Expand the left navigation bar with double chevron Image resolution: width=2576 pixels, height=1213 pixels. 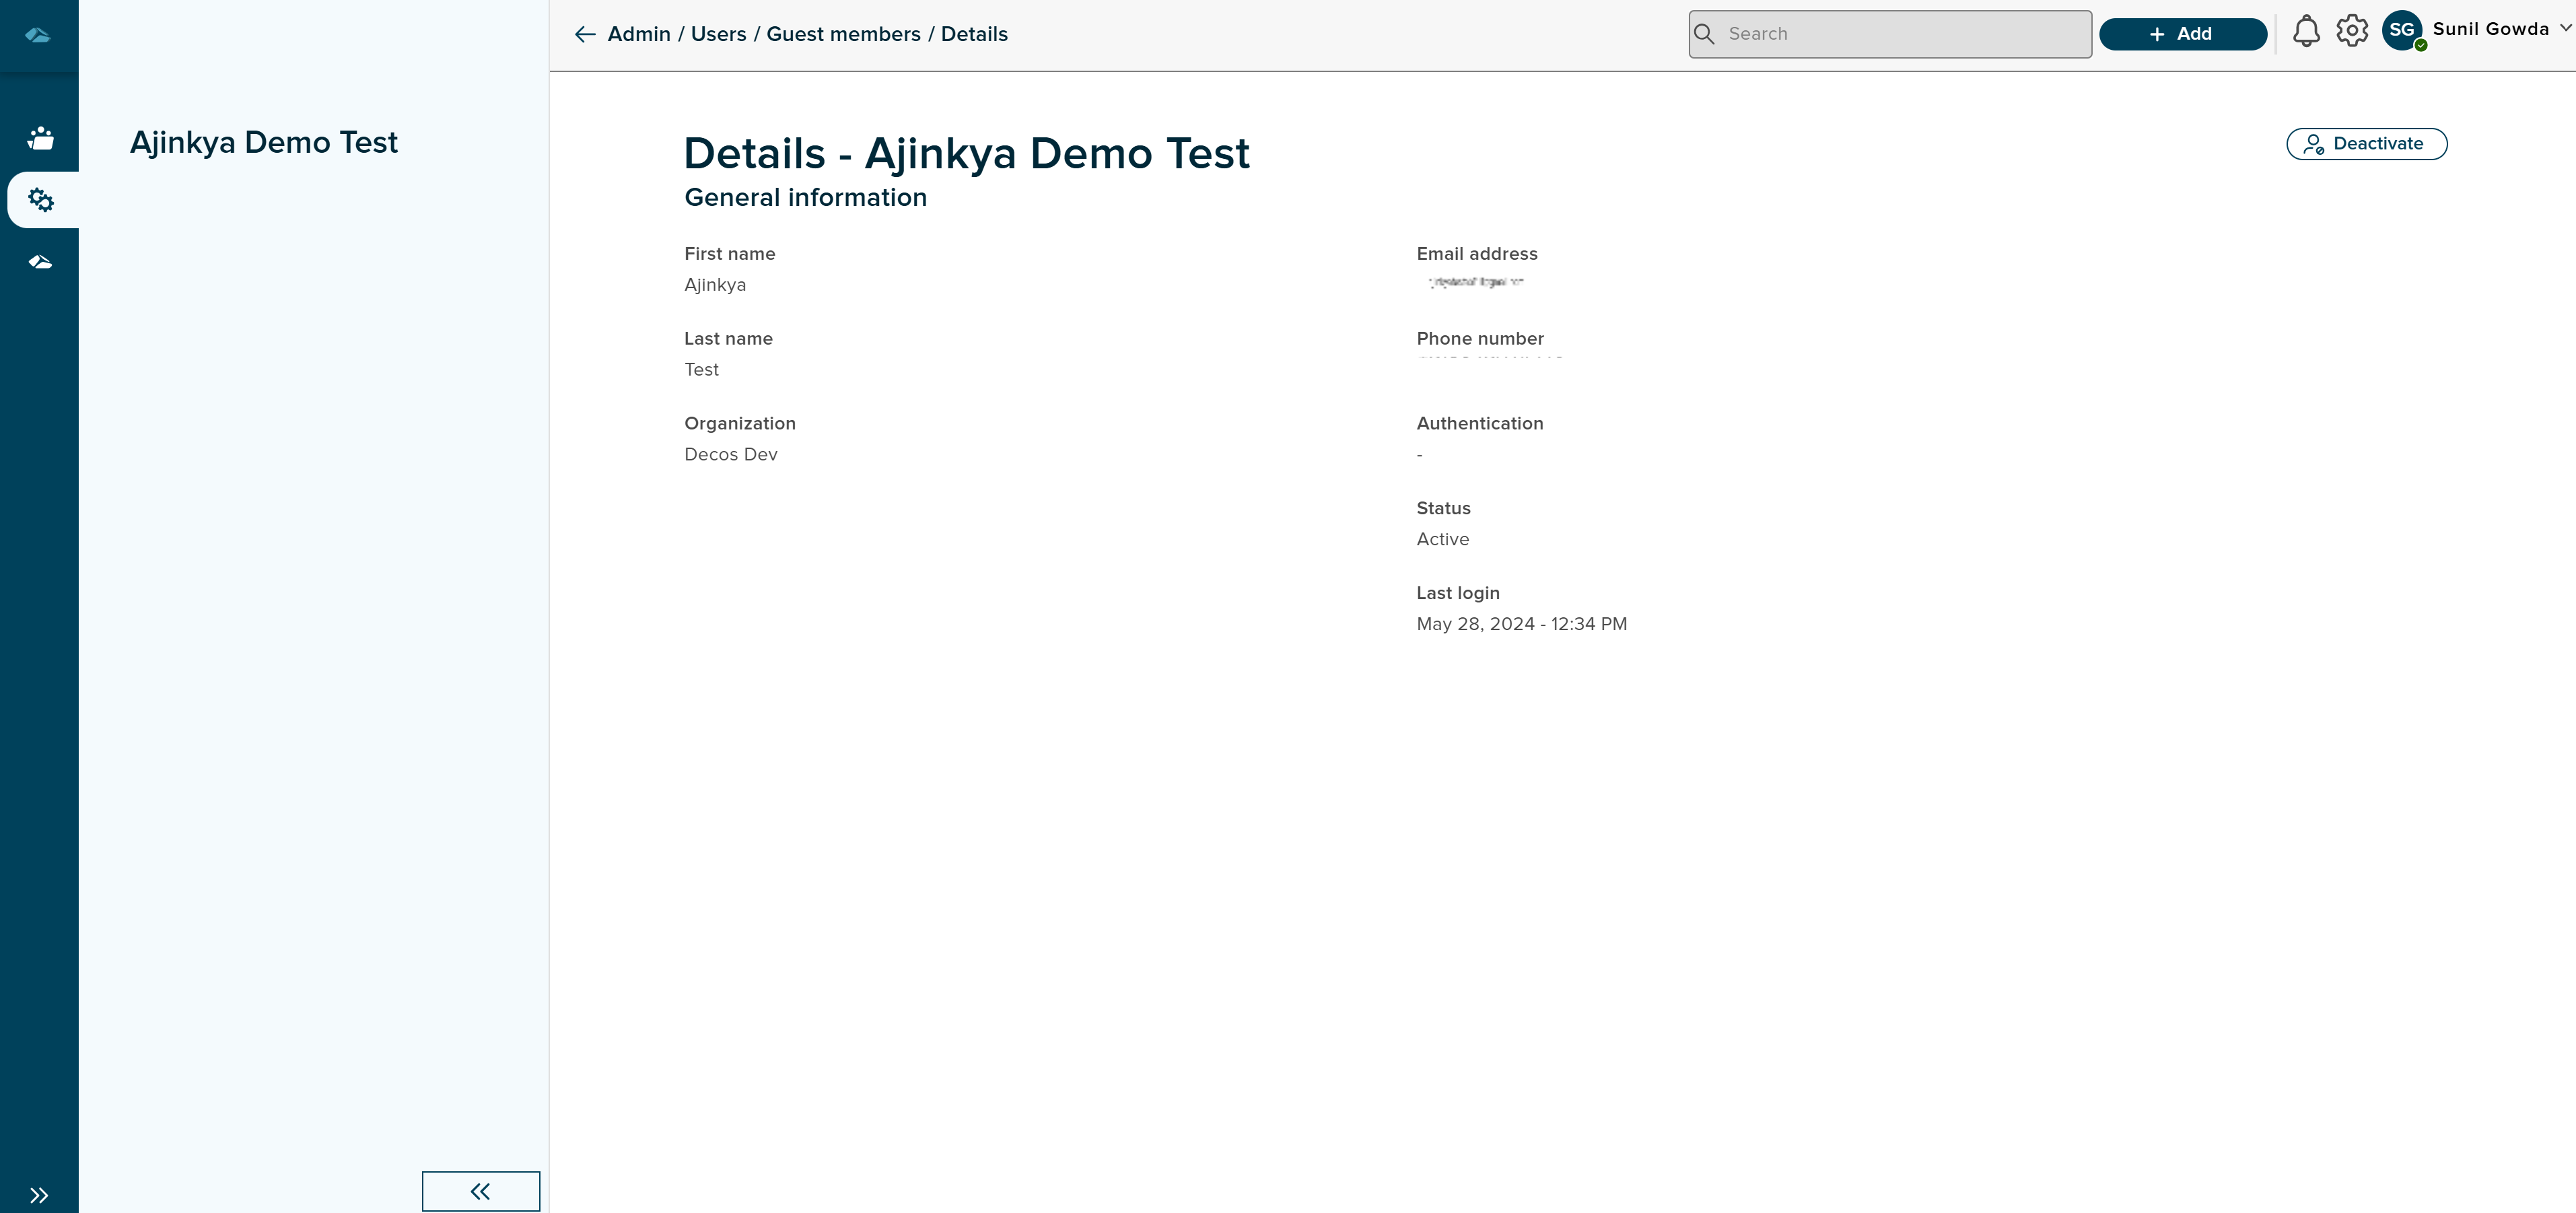click(39, 1195)
